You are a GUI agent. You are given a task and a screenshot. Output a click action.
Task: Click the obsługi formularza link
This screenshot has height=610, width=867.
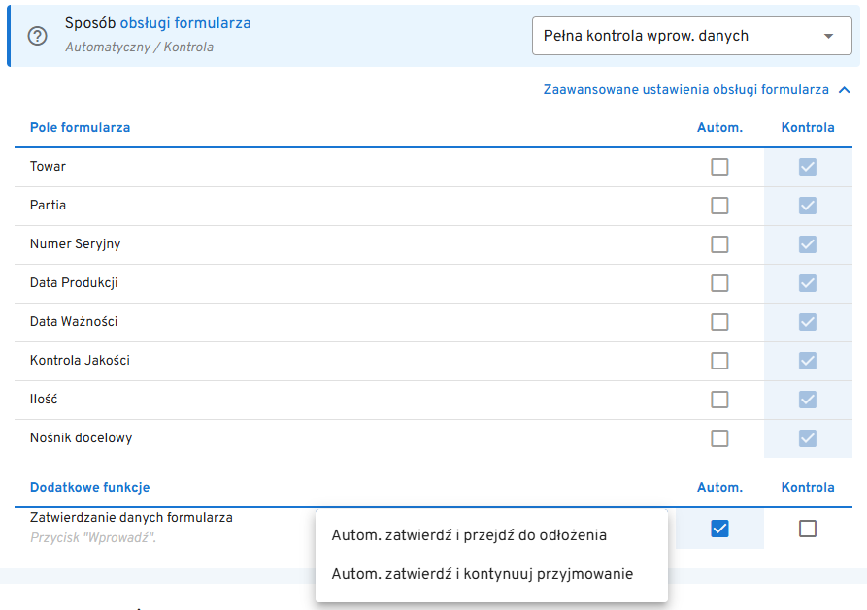185,23
